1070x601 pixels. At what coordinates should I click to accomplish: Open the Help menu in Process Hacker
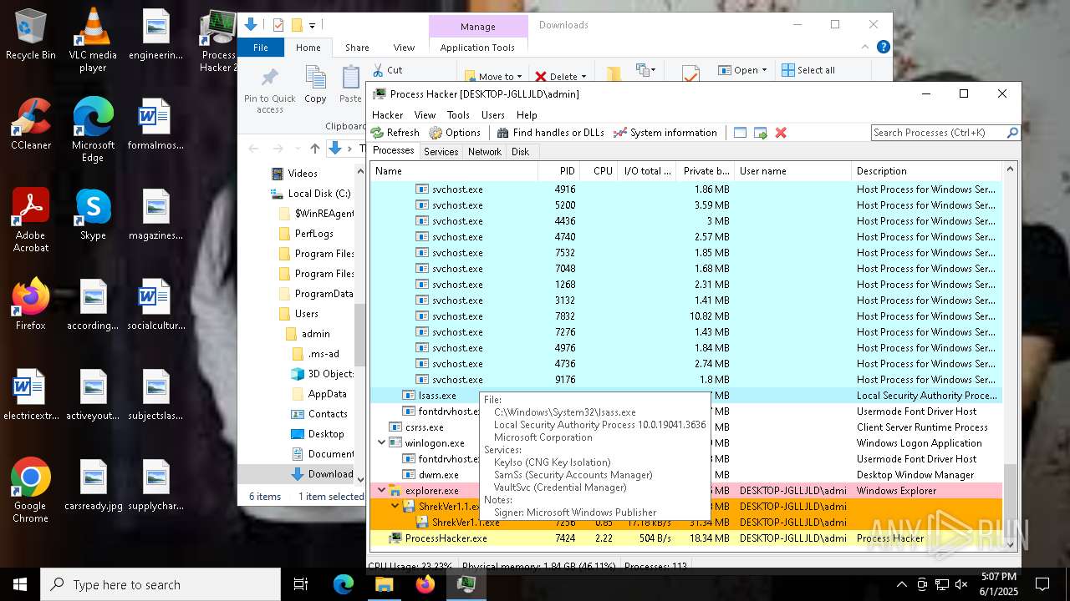527,115
